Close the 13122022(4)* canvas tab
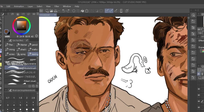This screenshot has height=112, width=204. pos(55,15)
